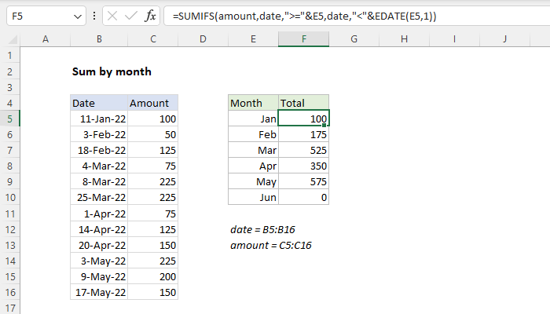Image resolution: width=550 pixels, height=314 pixels.
Task: Select column A header
Action: (x=46, y=39)
